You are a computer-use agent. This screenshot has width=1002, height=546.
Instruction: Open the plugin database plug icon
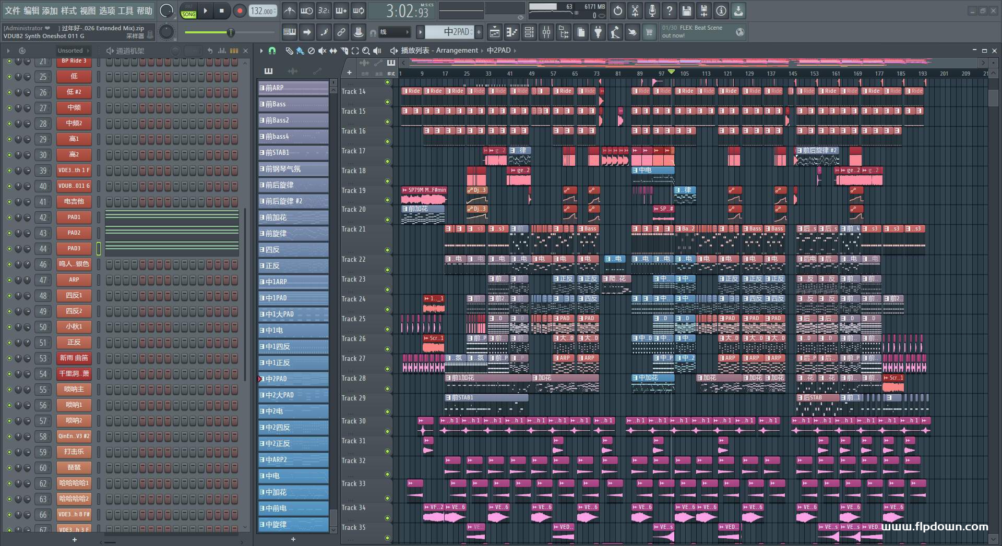click(598, 32)
